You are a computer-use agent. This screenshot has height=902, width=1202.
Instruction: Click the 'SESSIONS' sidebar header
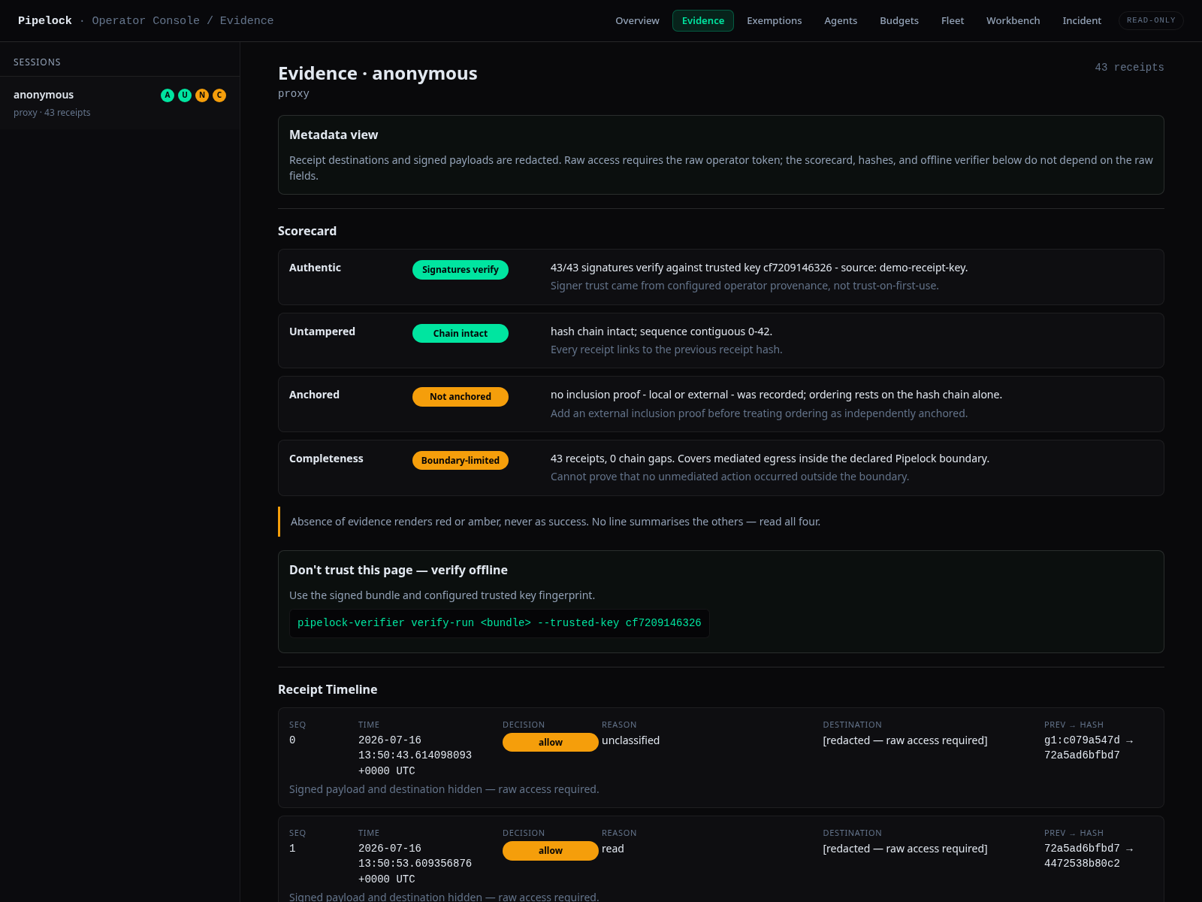(37, 62)
